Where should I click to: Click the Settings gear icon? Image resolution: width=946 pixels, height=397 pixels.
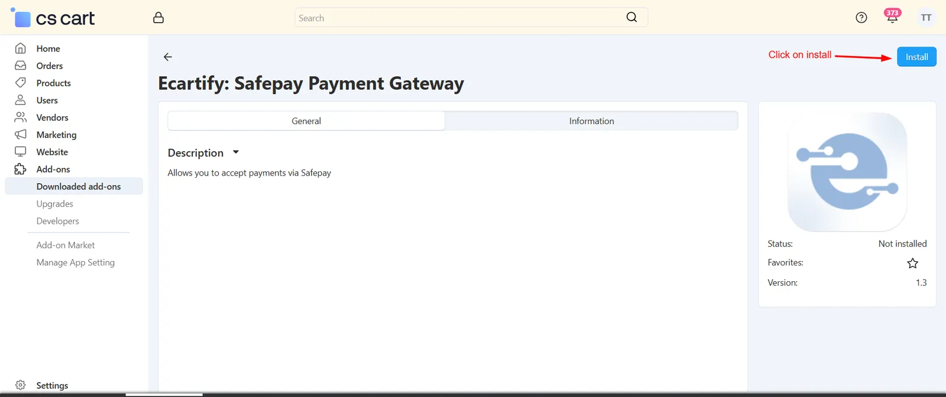point(21,385)
